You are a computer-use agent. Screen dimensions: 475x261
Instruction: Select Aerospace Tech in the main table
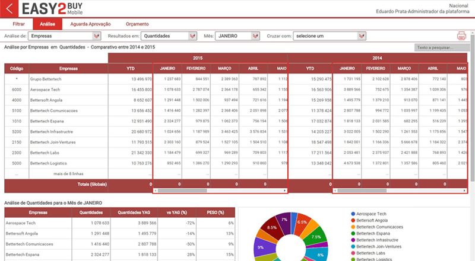45,90
